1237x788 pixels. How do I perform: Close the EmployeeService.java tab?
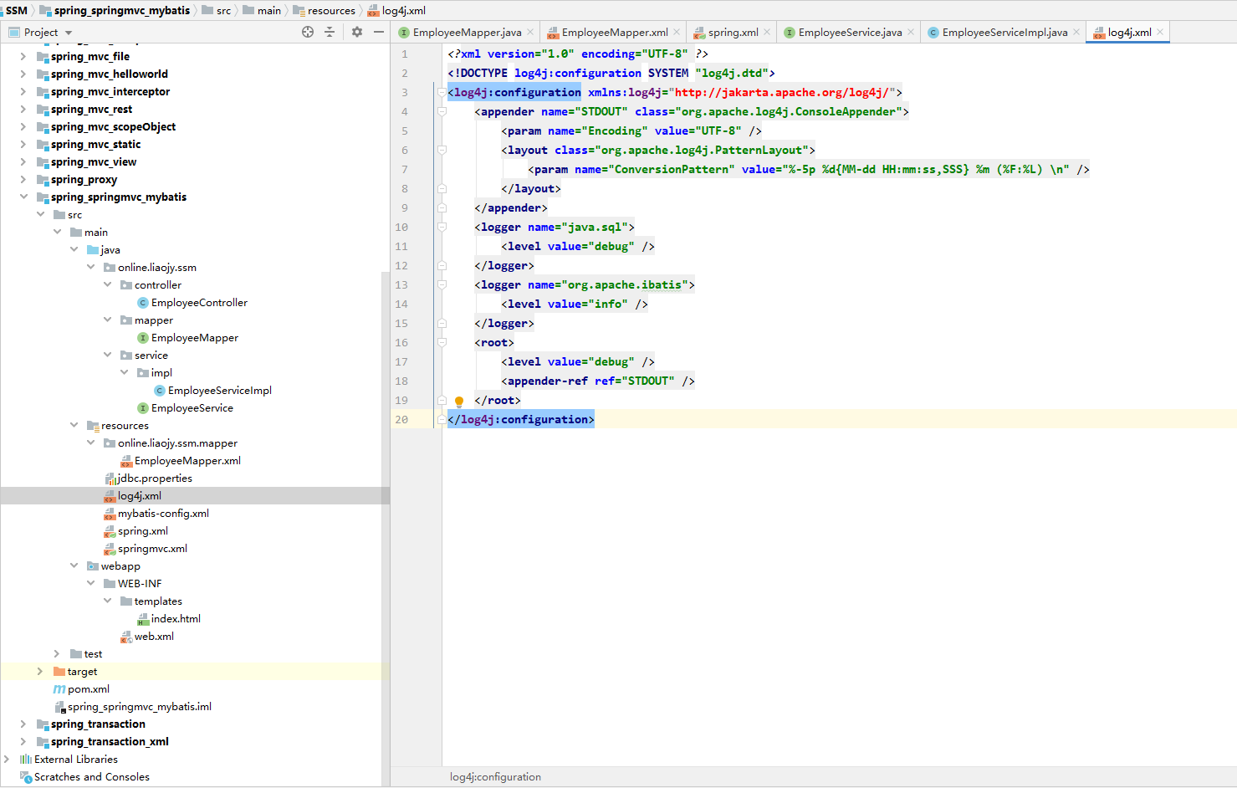(x=911, y=33)
